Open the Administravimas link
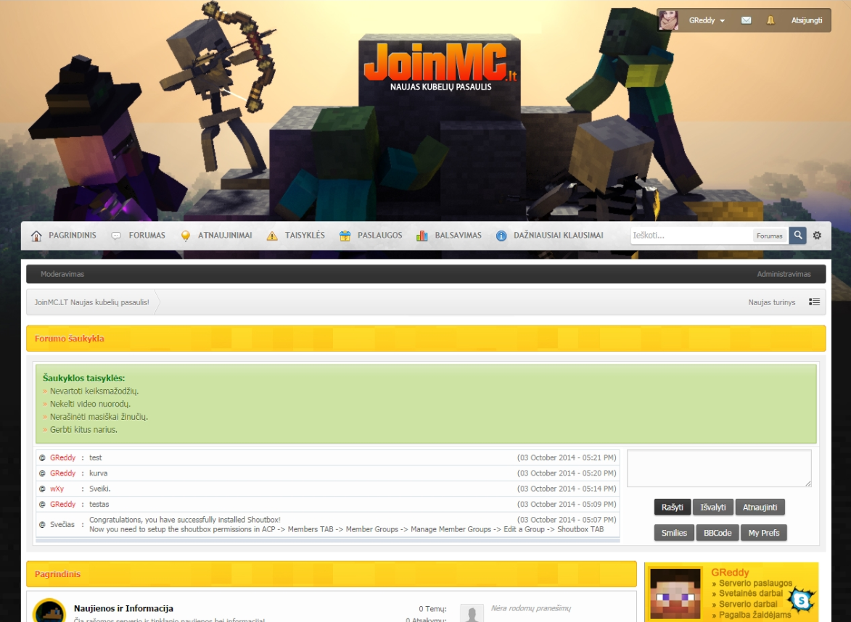This screenshot has height=622, width=851. [x=784, y=274]
